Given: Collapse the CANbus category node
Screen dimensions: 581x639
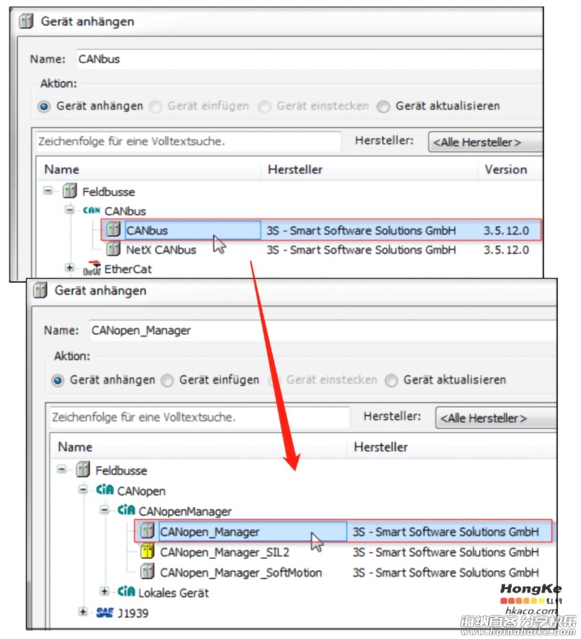Looking at the screenshot, I should [70, 210].
